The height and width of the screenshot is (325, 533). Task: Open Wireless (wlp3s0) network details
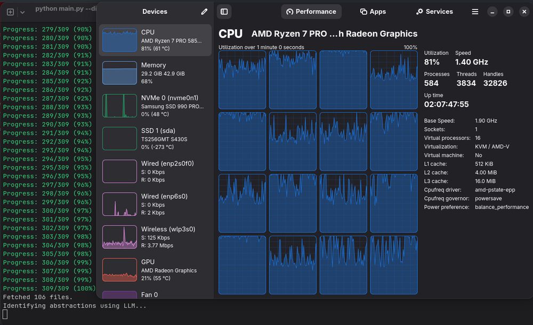[155, 237]
